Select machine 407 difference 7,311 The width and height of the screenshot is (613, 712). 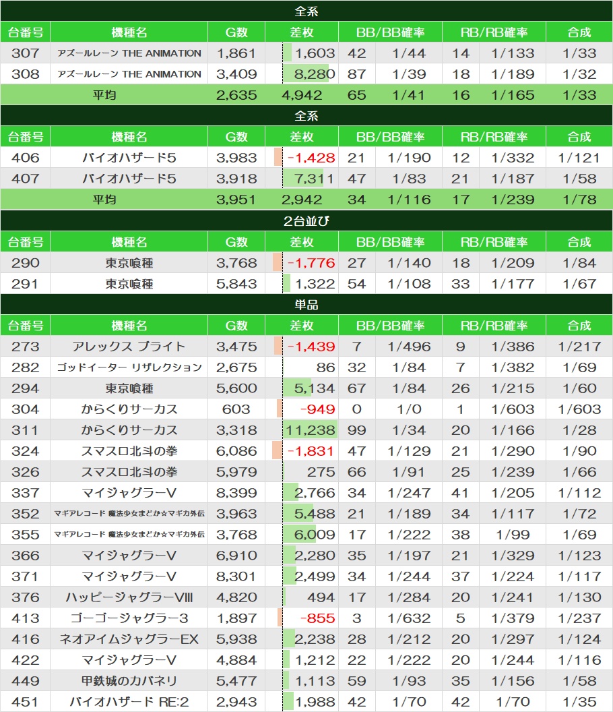pos(314,179)
